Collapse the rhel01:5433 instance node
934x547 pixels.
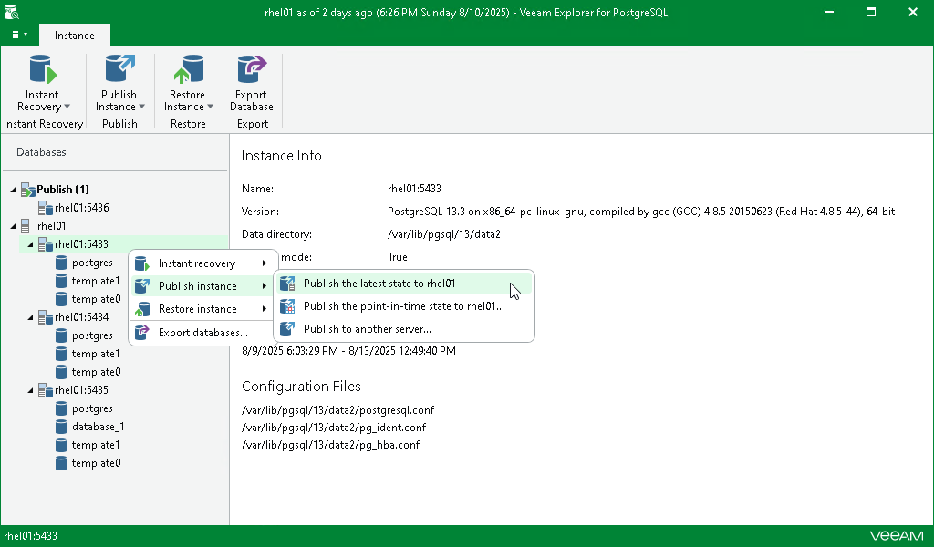(30, 244)
